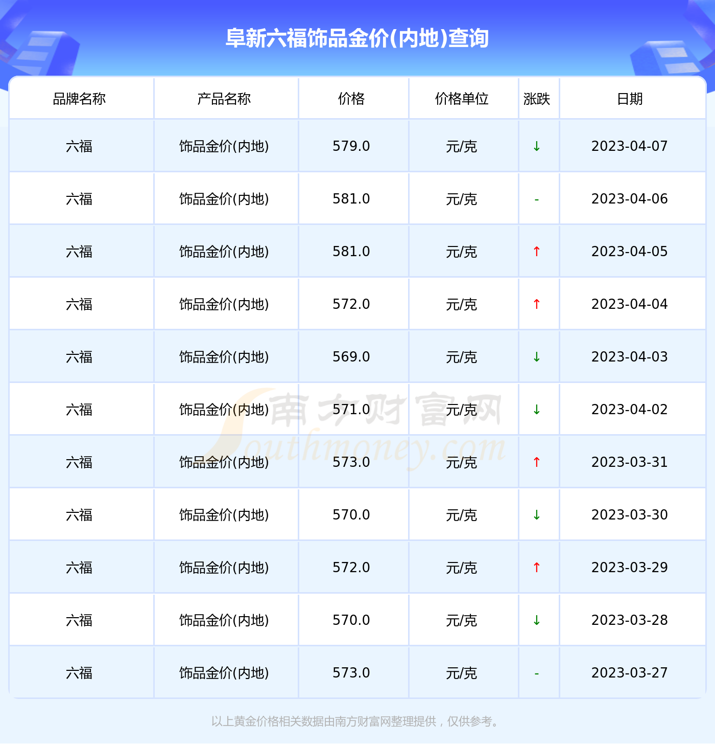The image size is (715, 744).
Task: Click the red up arrow for 2023-04-04
Action: [537, 304]
